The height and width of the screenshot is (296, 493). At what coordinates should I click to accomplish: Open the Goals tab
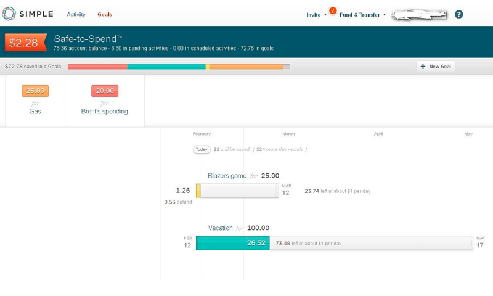105,14
